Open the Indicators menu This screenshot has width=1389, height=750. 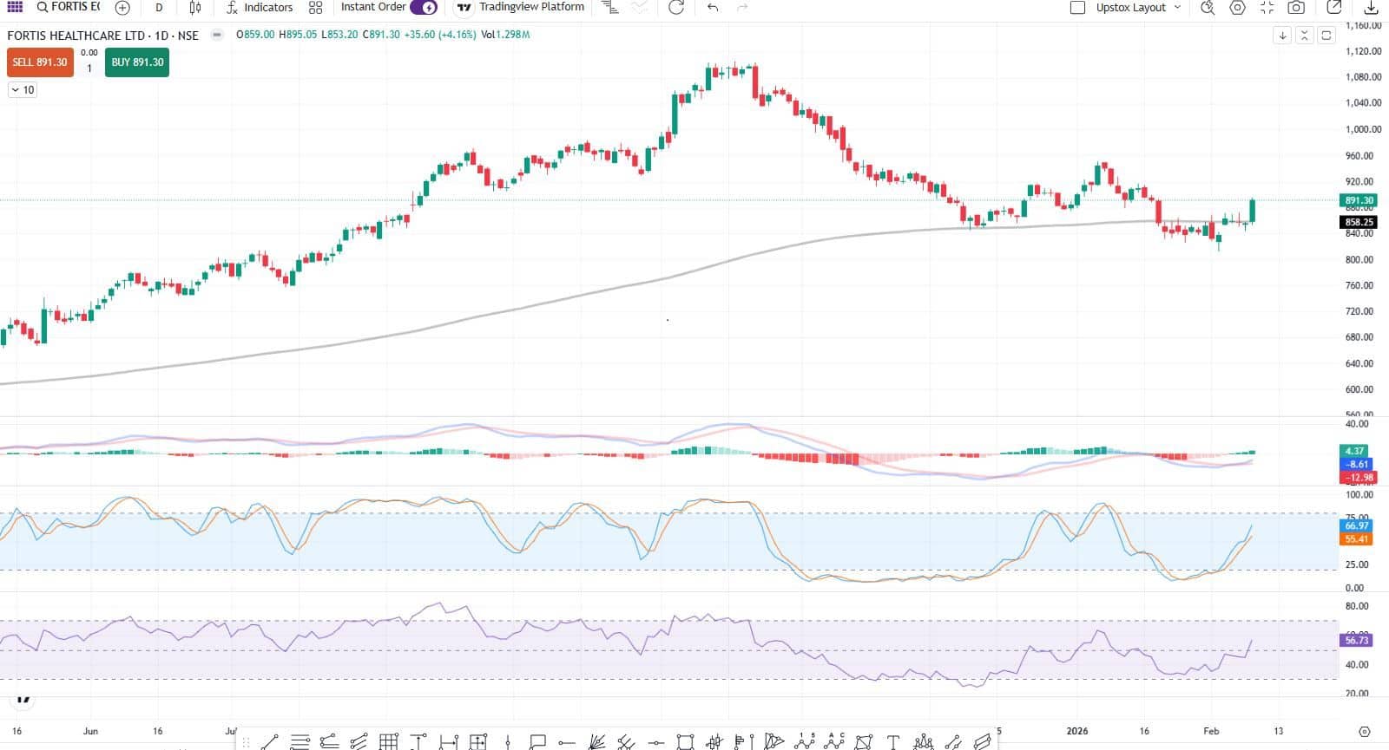(260, 7)
